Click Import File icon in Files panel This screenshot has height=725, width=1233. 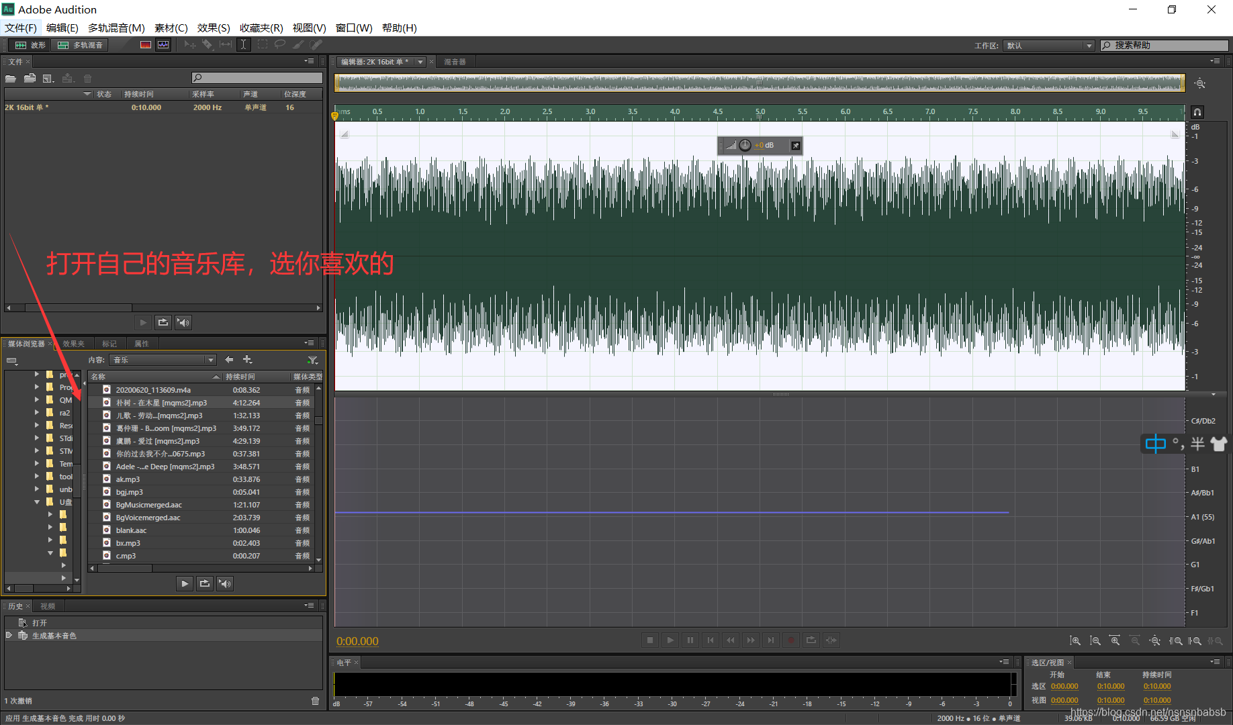[30, 79]
